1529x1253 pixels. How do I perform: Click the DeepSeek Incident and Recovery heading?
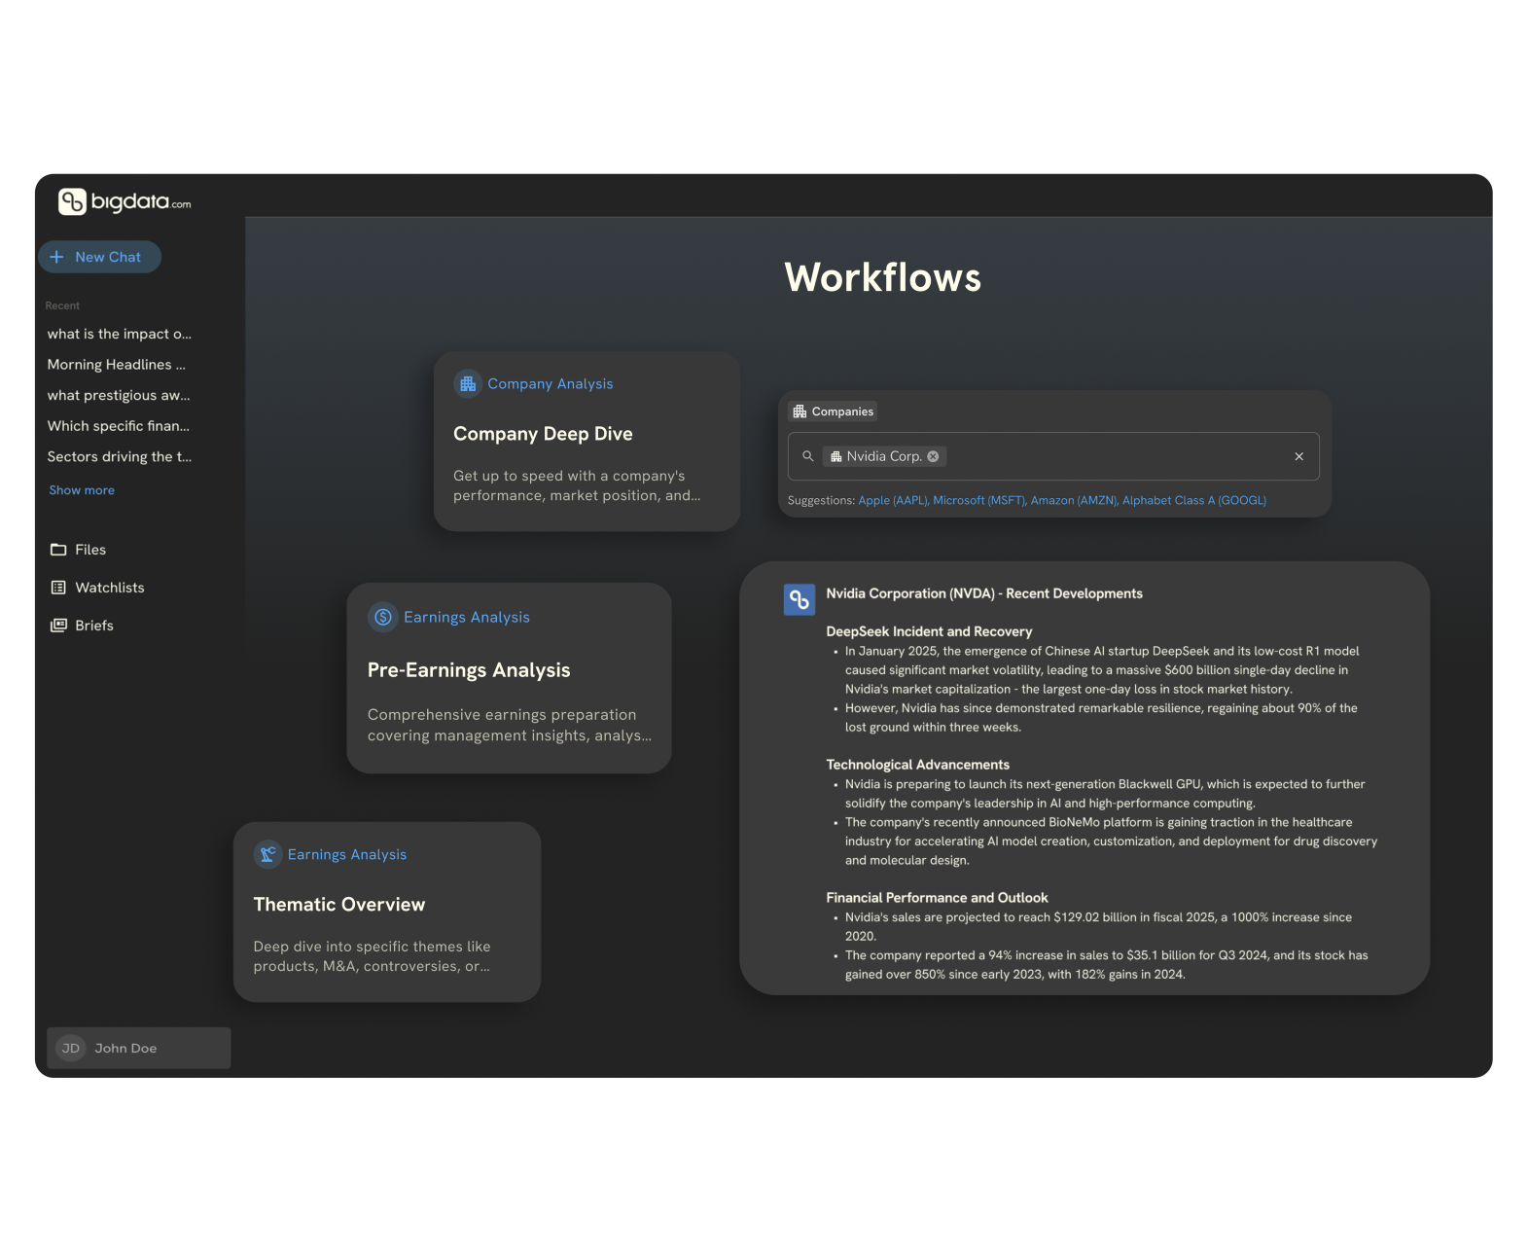(x=929, y=631)
